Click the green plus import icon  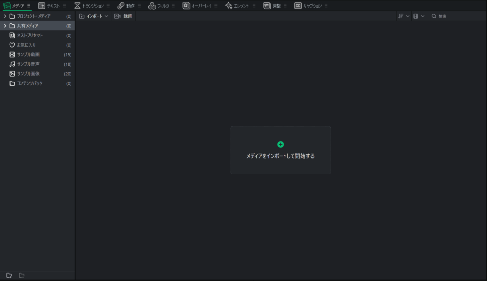pyautogui.click(x=280, y=144)
